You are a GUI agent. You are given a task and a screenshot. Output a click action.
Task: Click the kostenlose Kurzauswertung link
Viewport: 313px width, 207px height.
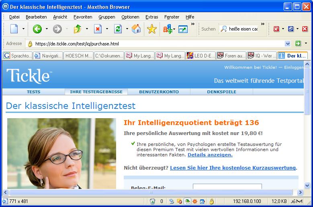233,168
